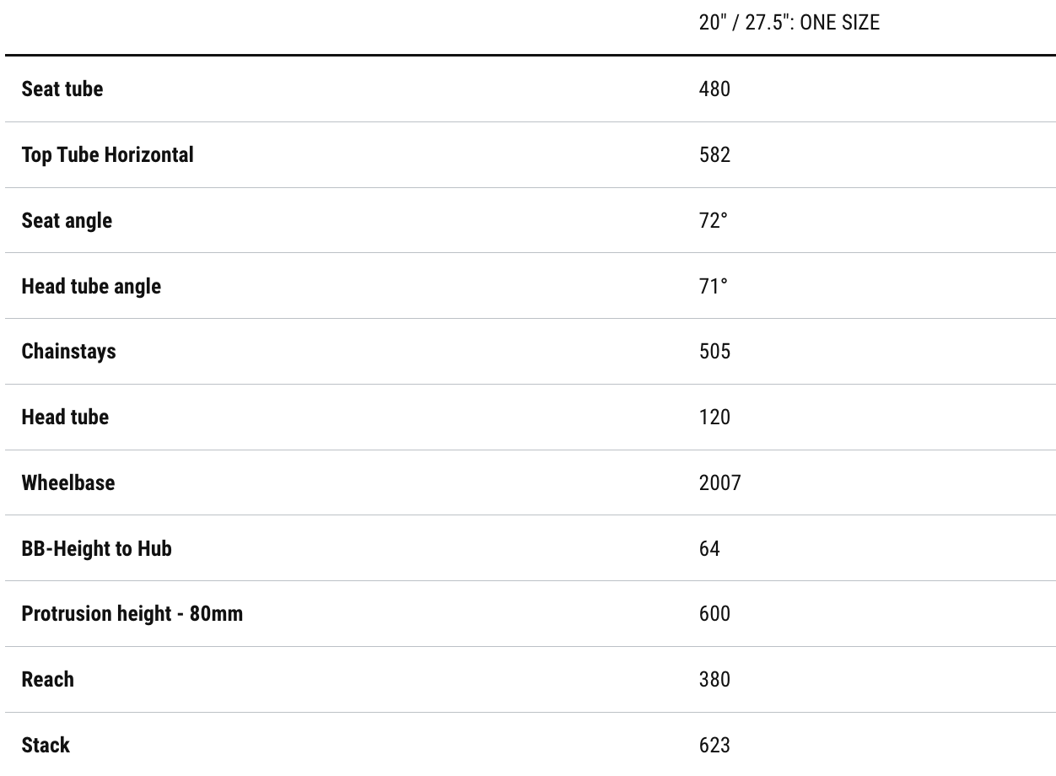
Task: Select the "Top Tube Horizontal" row label
Action: tap(107, 154)
